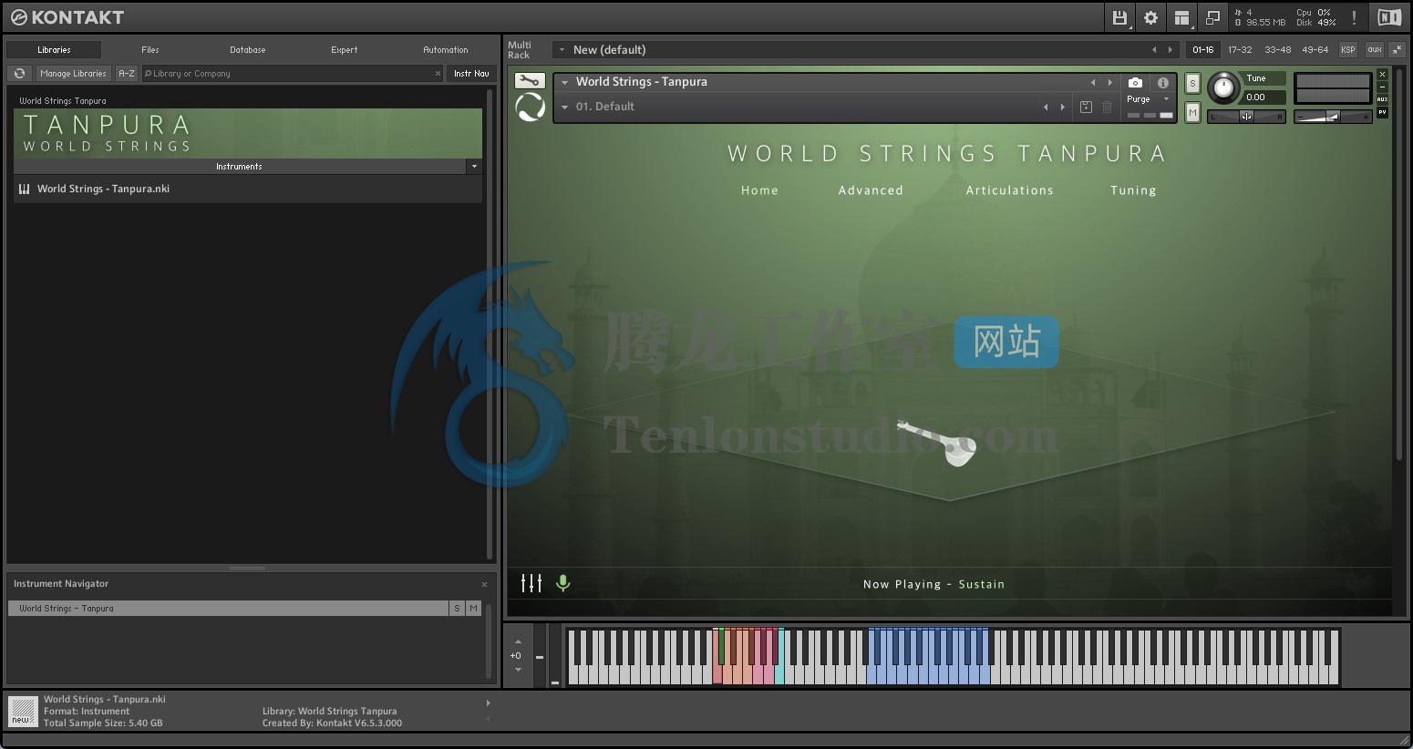Switch to the Files tab
Viewport: 1413px width, 749px height.
pyautogui.click(x=150, y=50)
